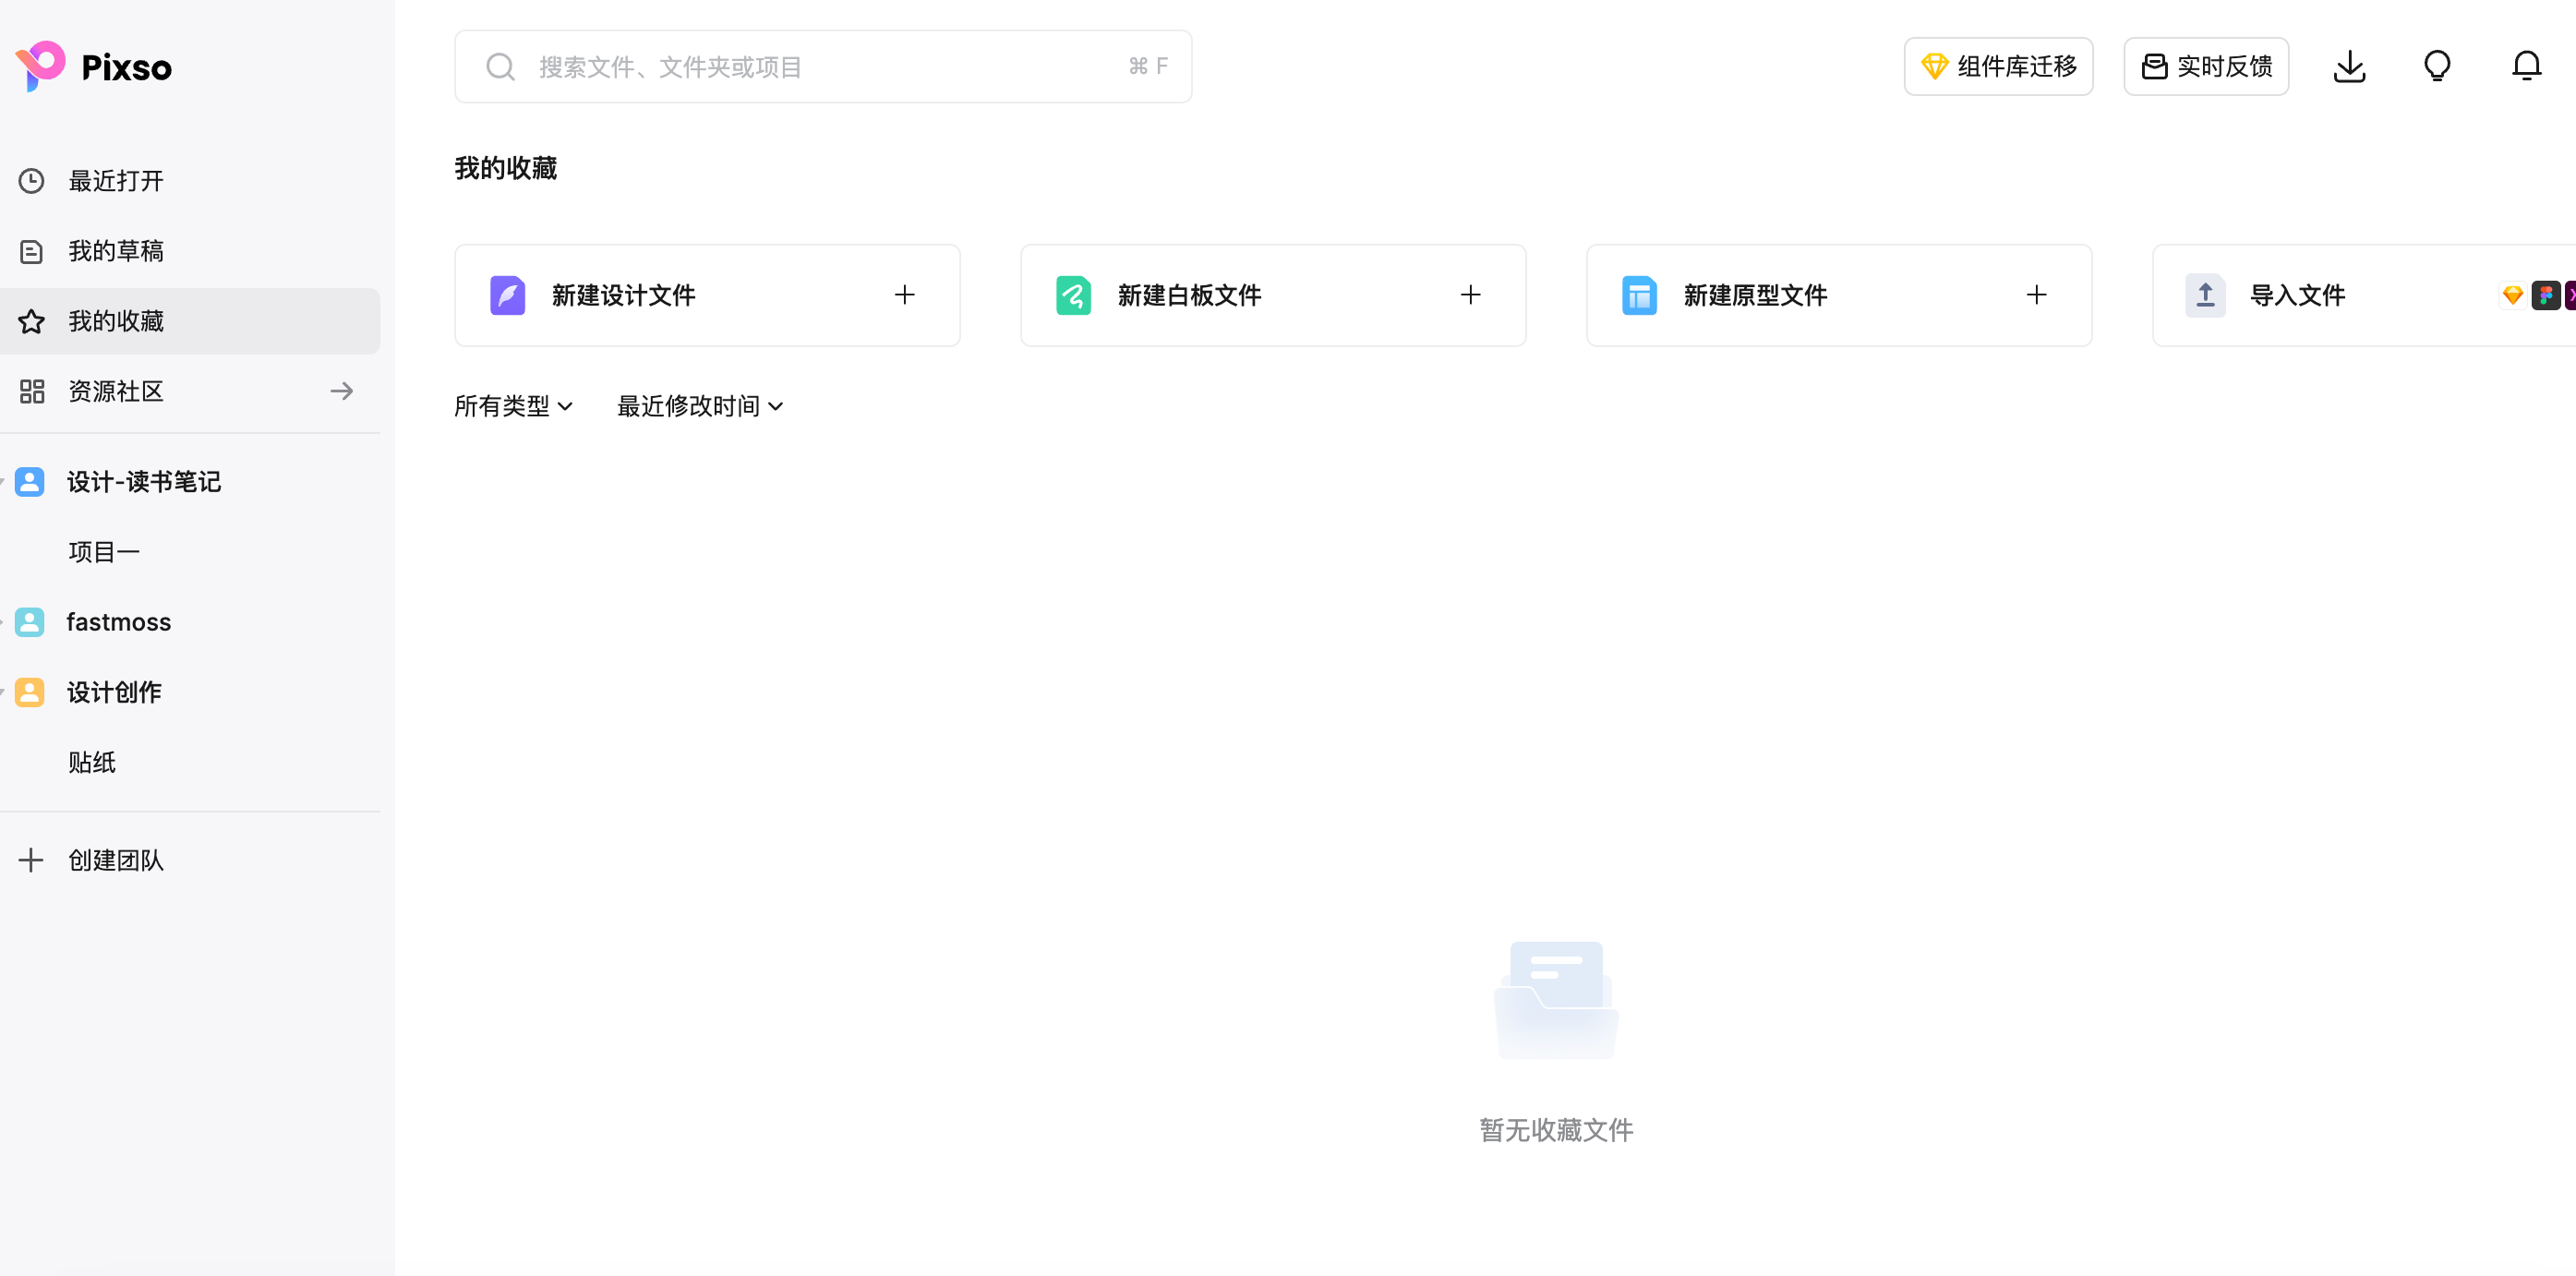Click 新建设计文件 card
Image resolution: width=2576 pixels, height=1276 pixels.
[707, 295]
